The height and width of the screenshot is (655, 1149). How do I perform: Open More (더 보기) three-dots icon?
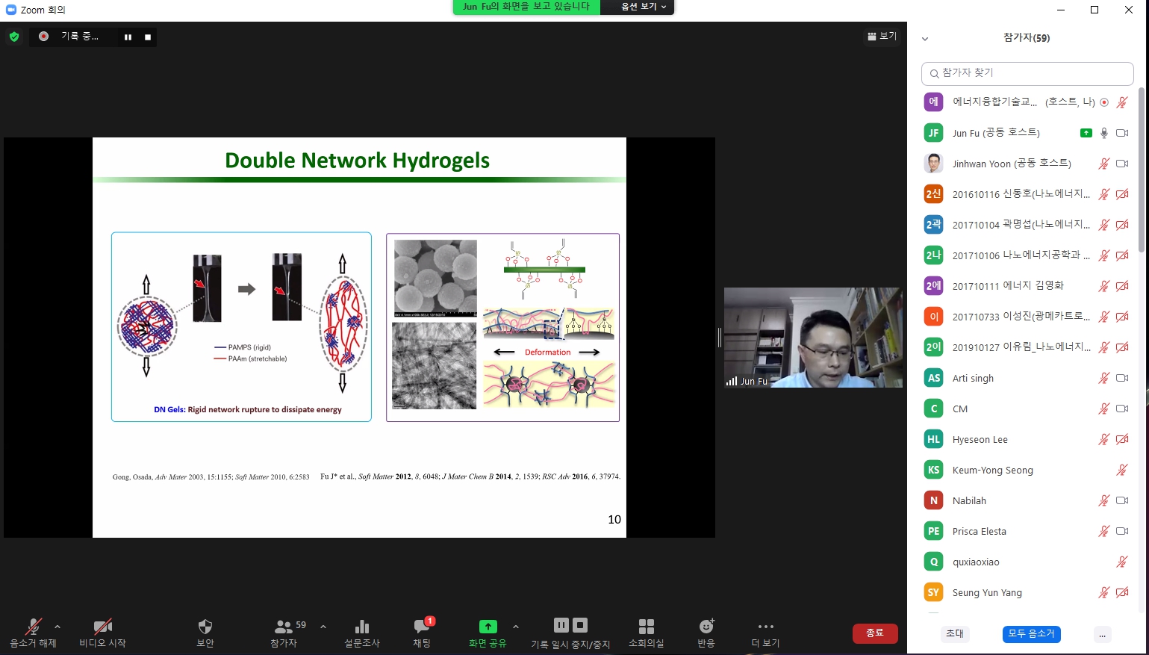pos(765,627)
